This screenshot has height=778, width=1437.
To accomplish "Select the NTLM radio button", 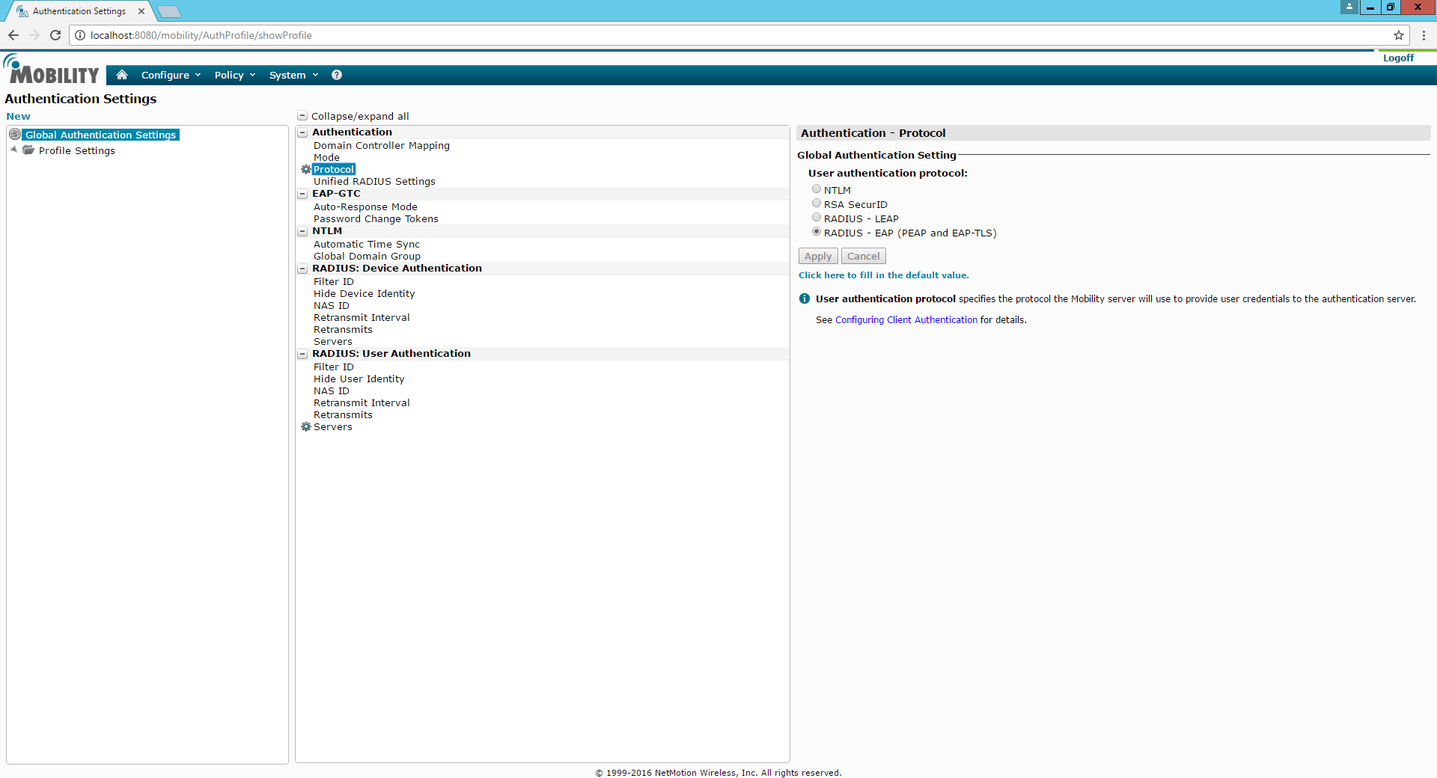I will click(817, 189).
